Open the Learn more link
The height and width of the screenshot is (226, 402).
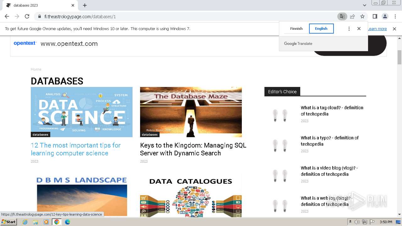coord(377,29)
